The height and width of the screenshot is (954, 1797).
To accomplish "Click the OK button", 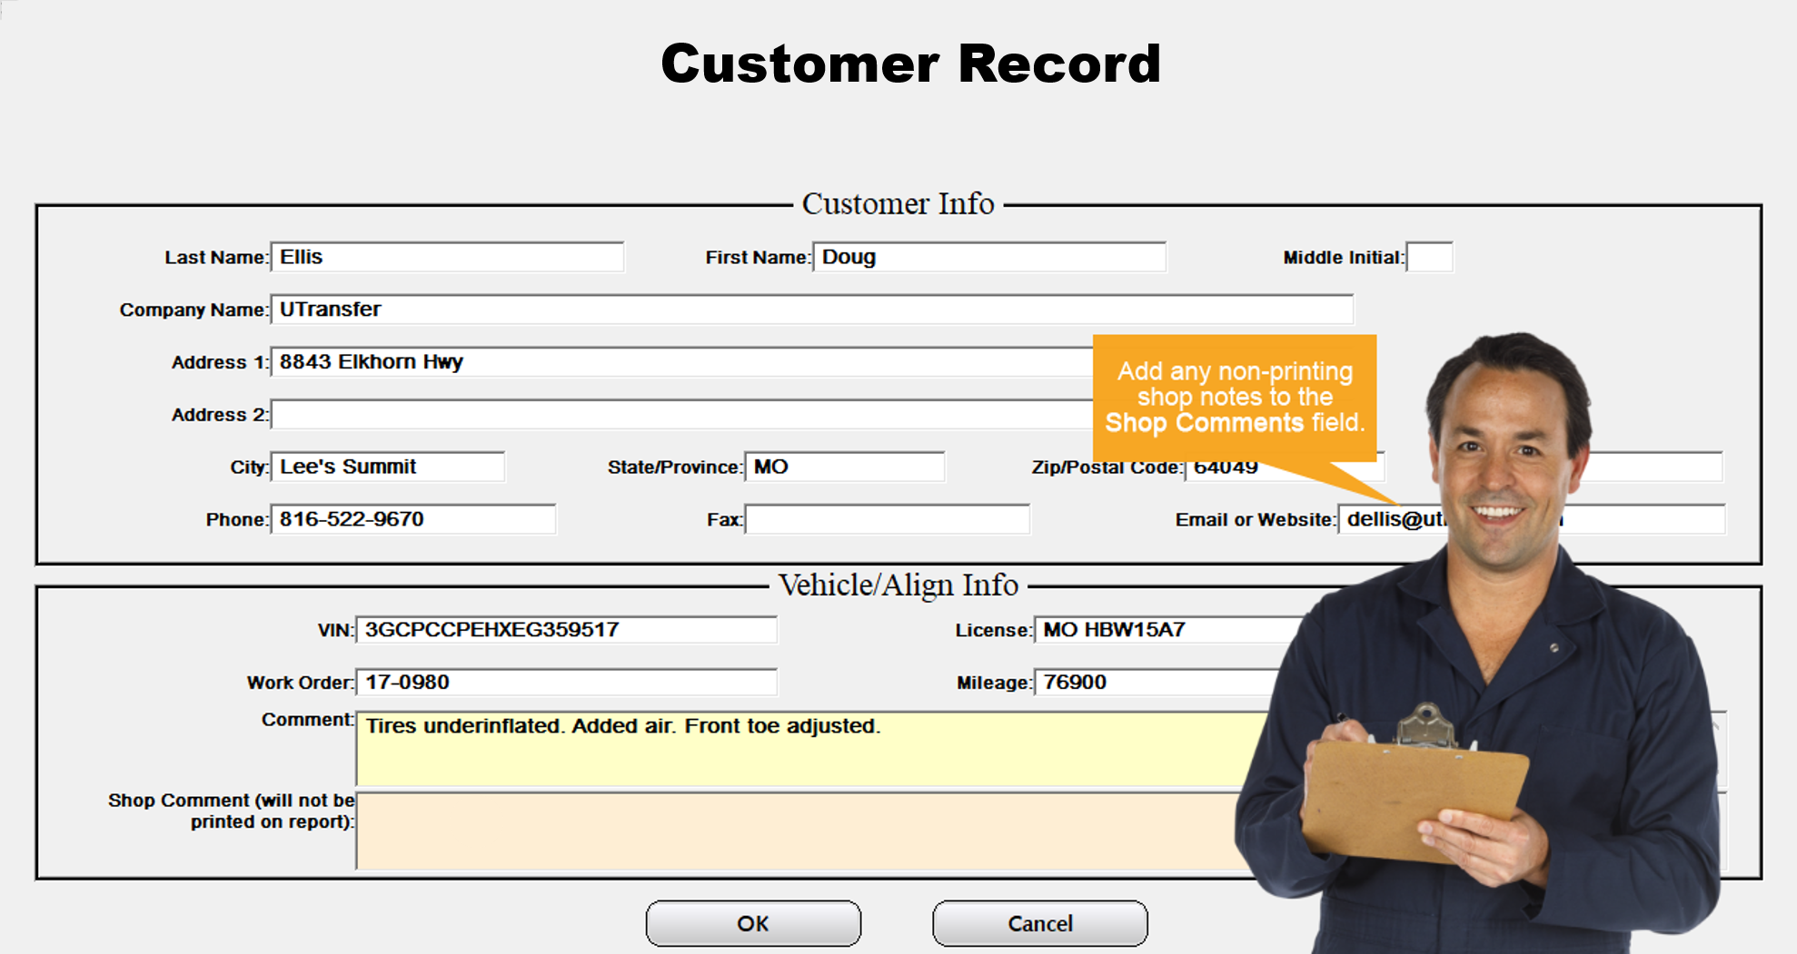I will click(x=753, y=923).
